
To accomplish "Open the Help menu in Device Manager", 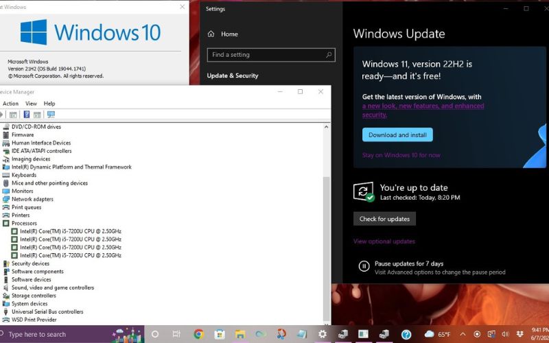I will [49, 104].
